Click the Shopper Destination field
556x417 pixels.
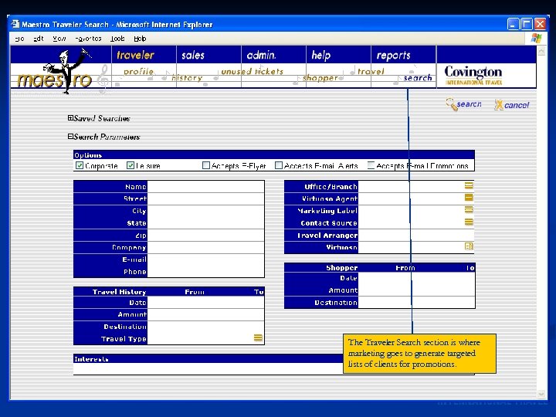pyautogui.click(x=416, y=303)
